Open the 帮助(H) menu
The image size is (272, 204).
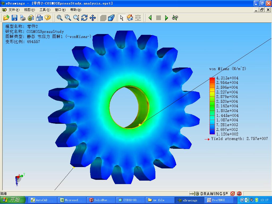[x=76, y=10]
